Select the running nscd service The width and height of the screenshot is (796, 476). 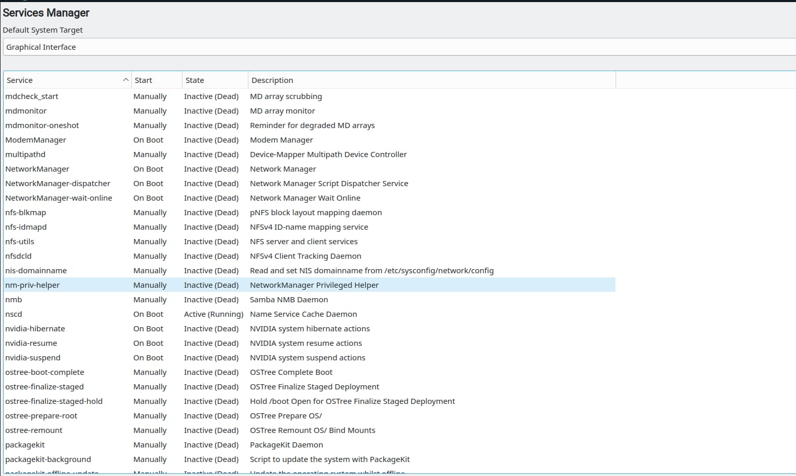tap(156, 314)
